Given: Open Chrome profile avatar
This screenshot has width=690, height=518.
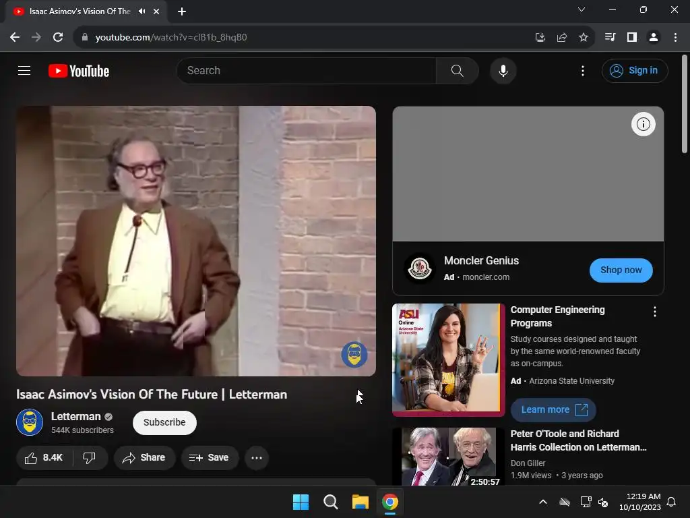Looking at the screenshot, I should point(654,38).
